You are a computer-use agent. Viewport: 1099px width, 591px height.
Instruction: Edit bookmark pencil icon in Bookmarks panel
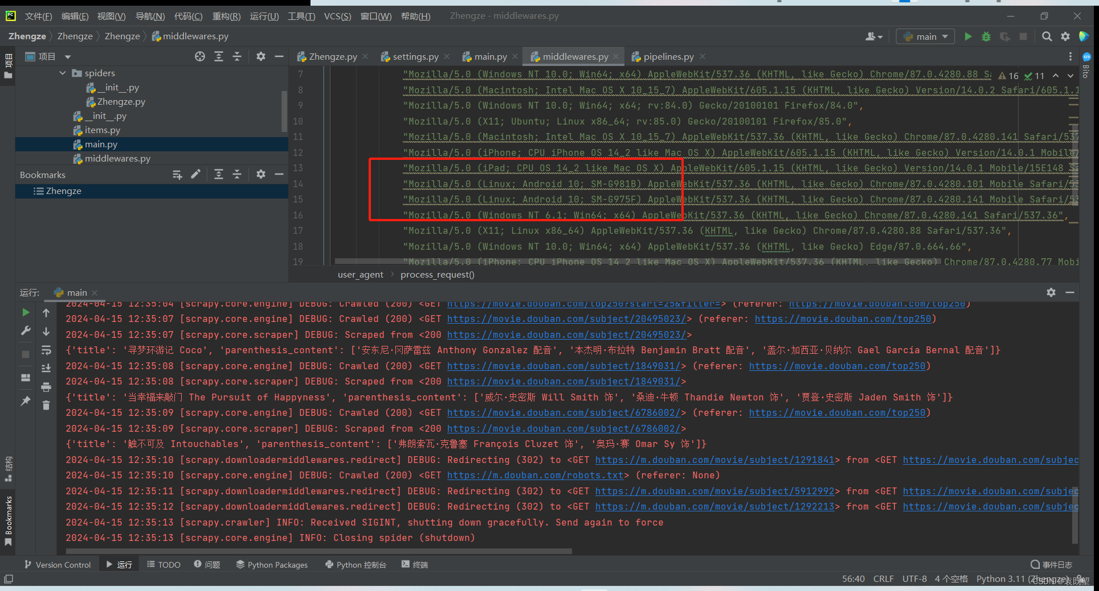(195, 174)
